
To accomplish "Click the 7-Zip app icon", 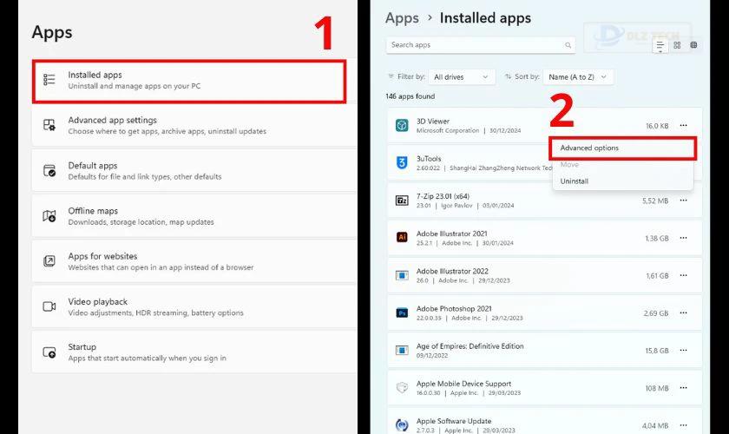I will point(402,201).
